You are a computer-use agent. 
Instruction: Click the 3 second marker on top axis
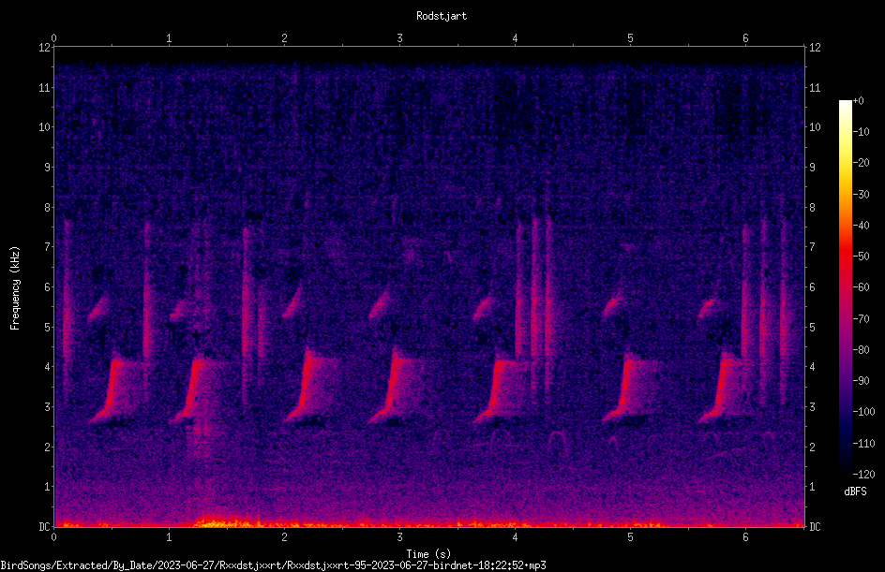(x=399, y=38)
